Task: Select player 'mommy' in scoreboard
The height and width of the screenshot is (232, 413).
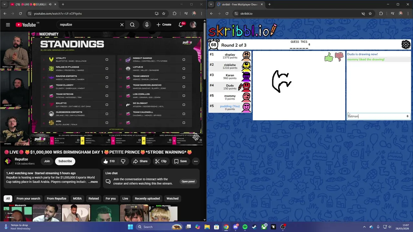Action: click(x=230, y=97)
